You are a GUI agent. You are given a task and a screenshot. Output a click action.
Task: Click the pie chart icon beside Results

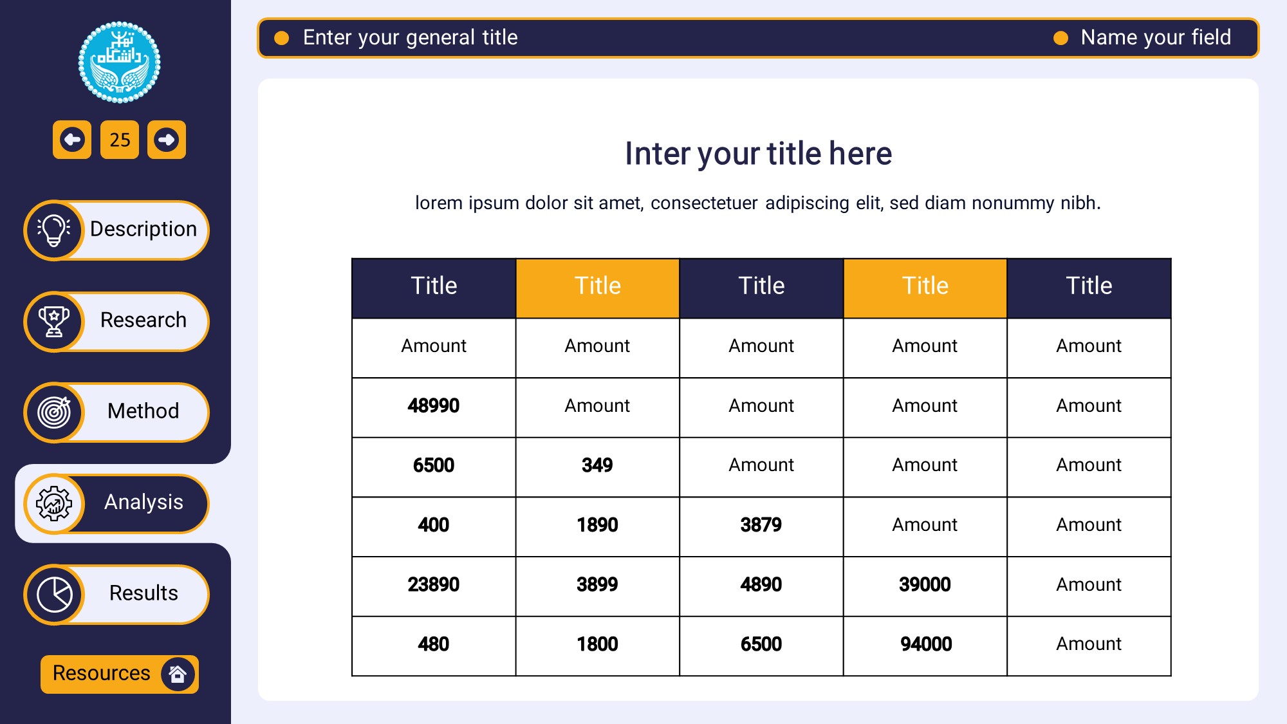point(55,594)
